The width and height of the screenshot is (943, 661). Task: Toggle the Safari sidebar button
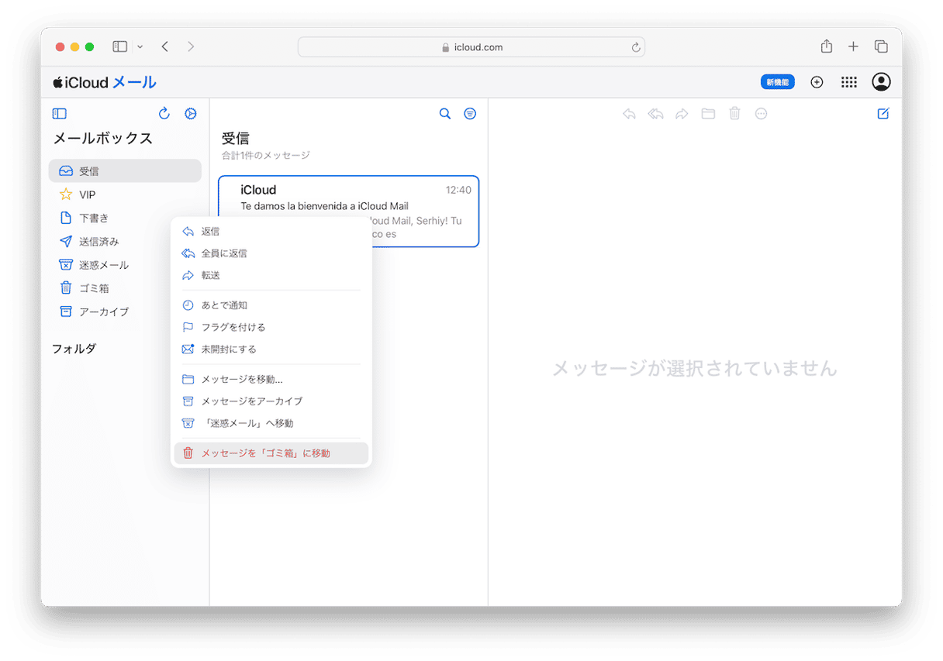pyautogui.click(x=119, y=46)
